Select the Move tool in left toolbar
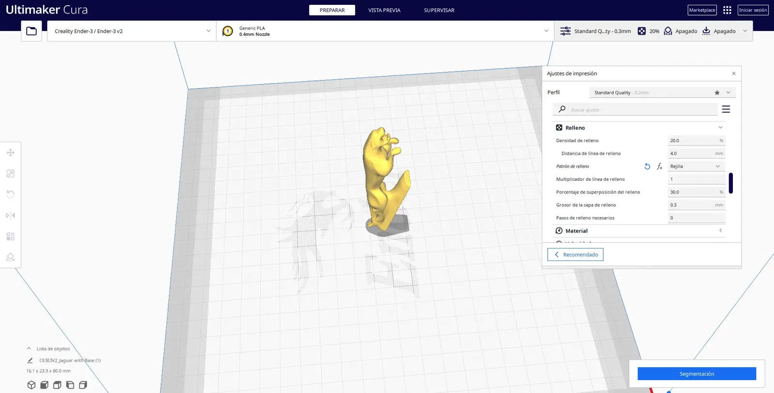The image size is (774, 393). click(11, 153)
